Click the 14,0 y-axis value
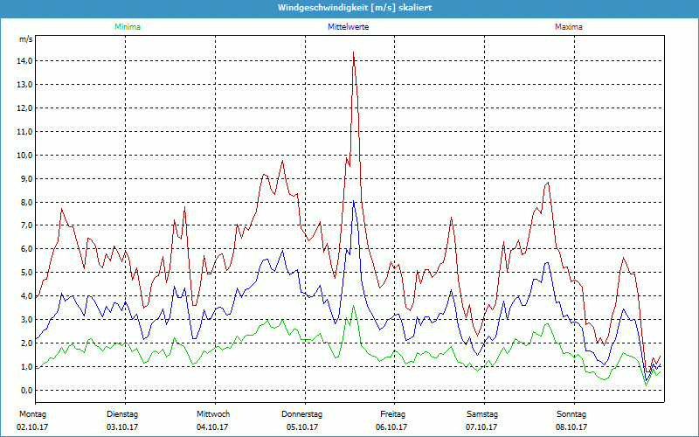The image size is (699, 437). [25, 60]
